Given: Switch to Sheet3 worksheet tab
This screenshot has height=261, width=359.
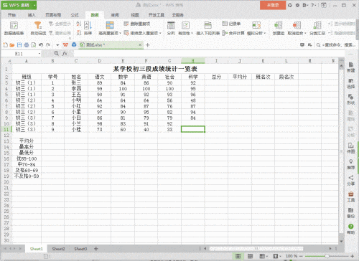Looking at the screenshot, I should 80,249.
